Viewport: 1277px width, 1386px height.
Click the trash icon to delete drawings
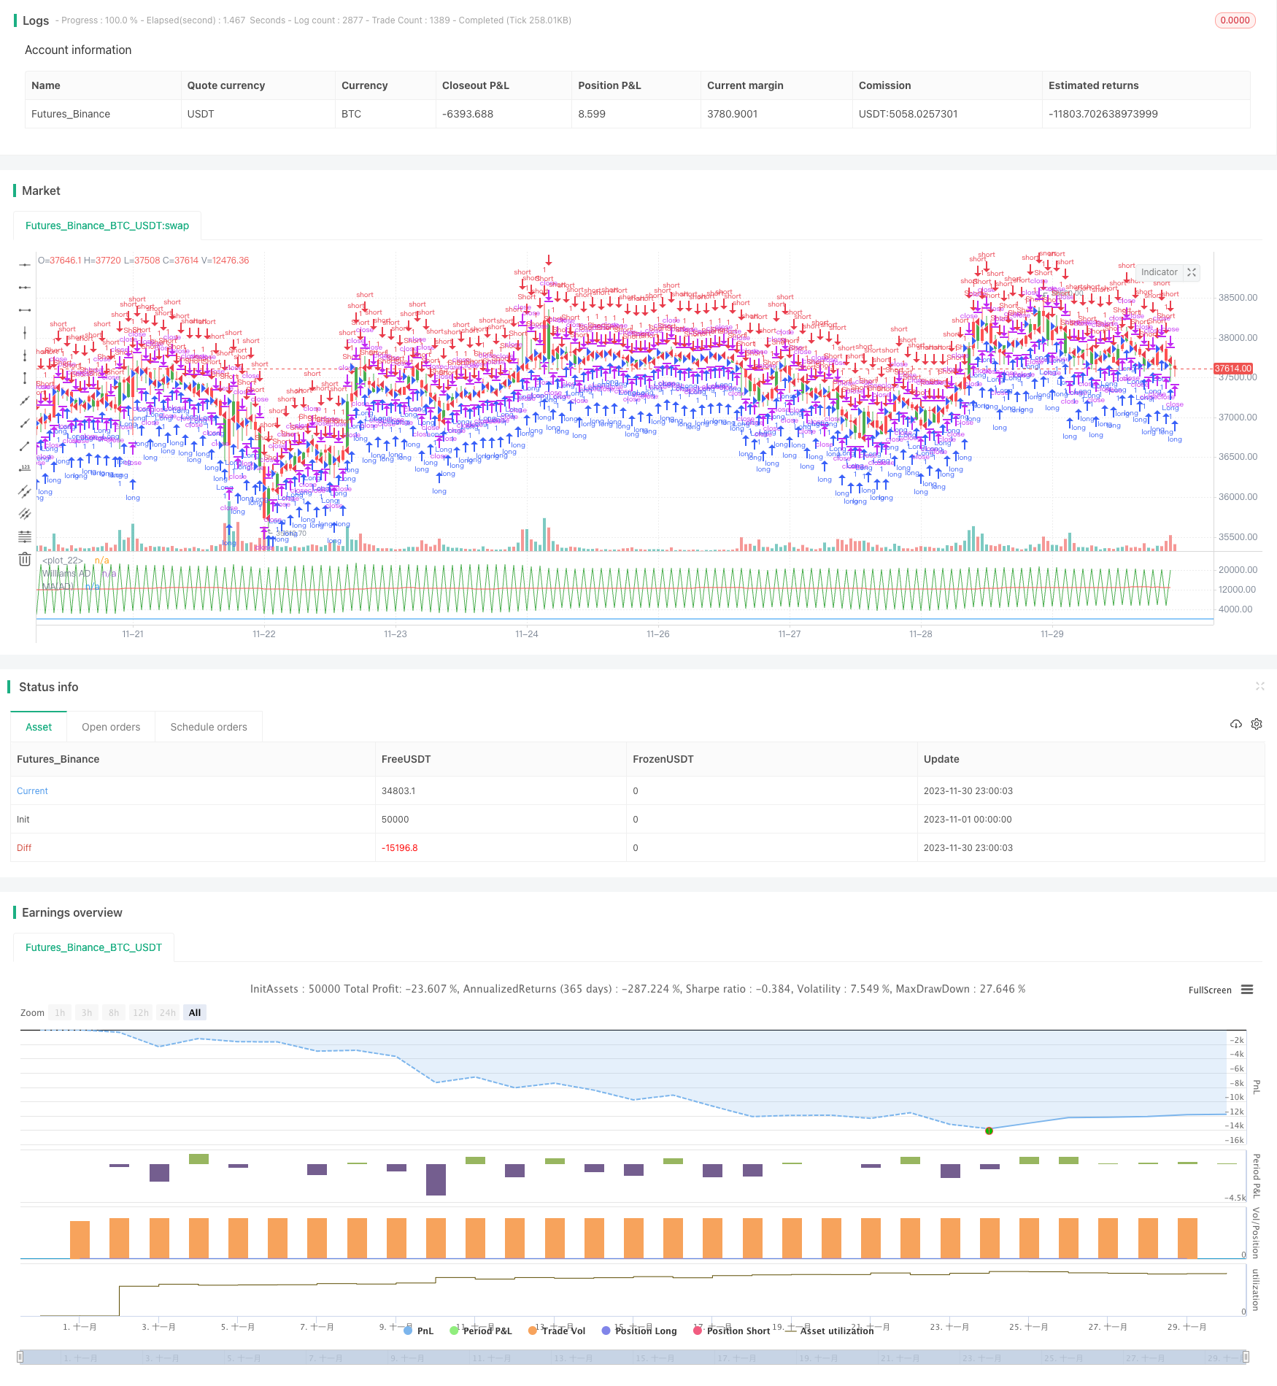(25, 559)
